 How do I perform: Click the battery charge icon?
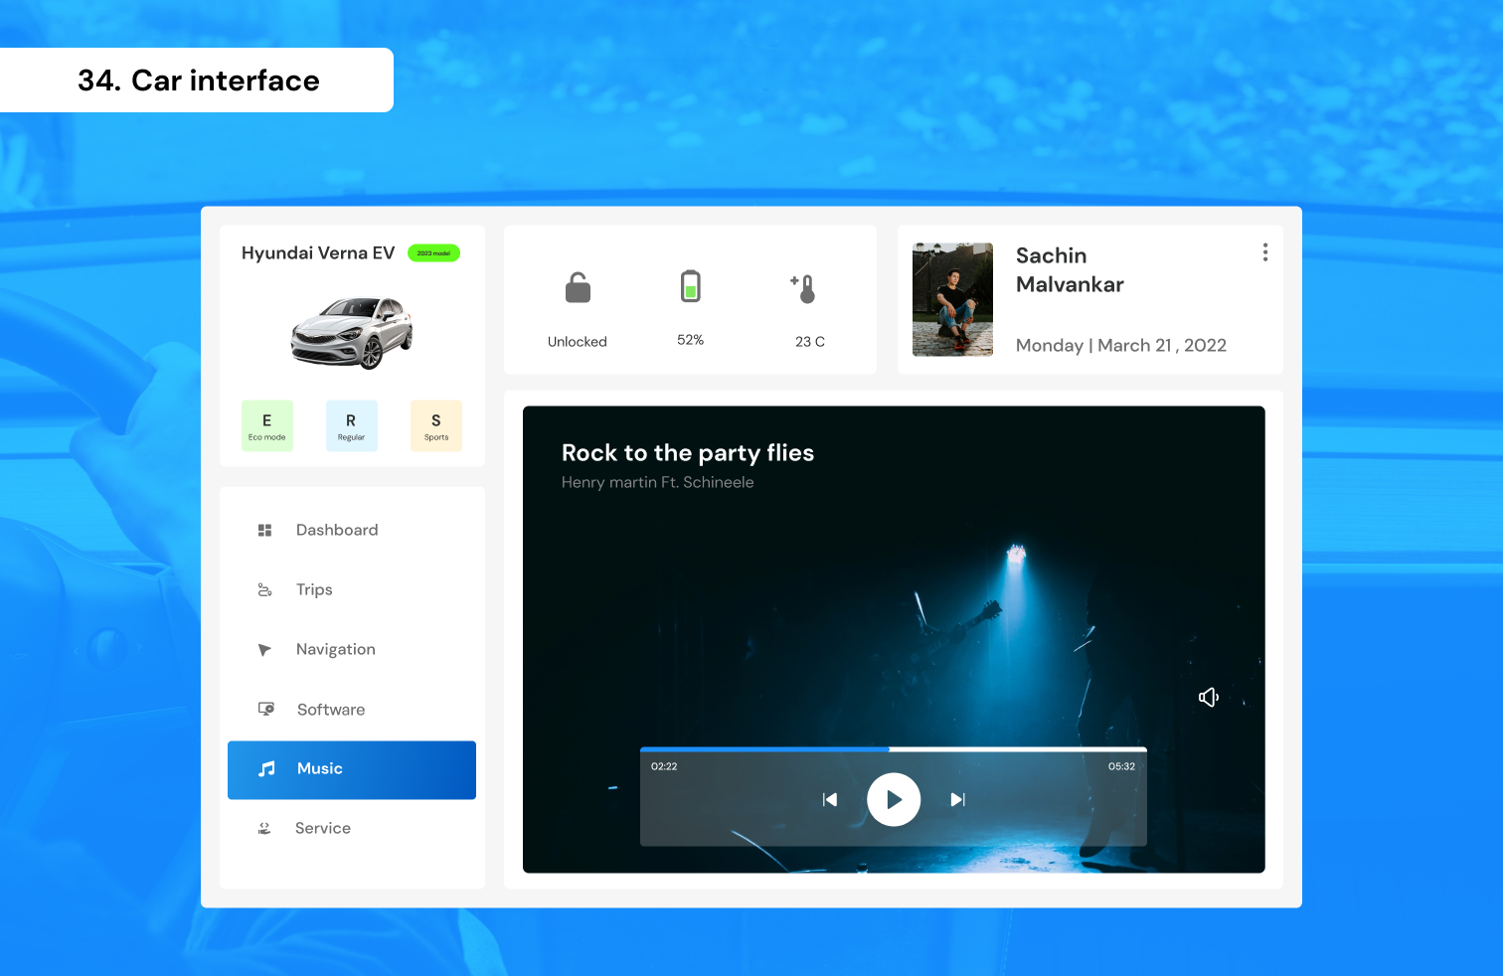pos(690,286)
